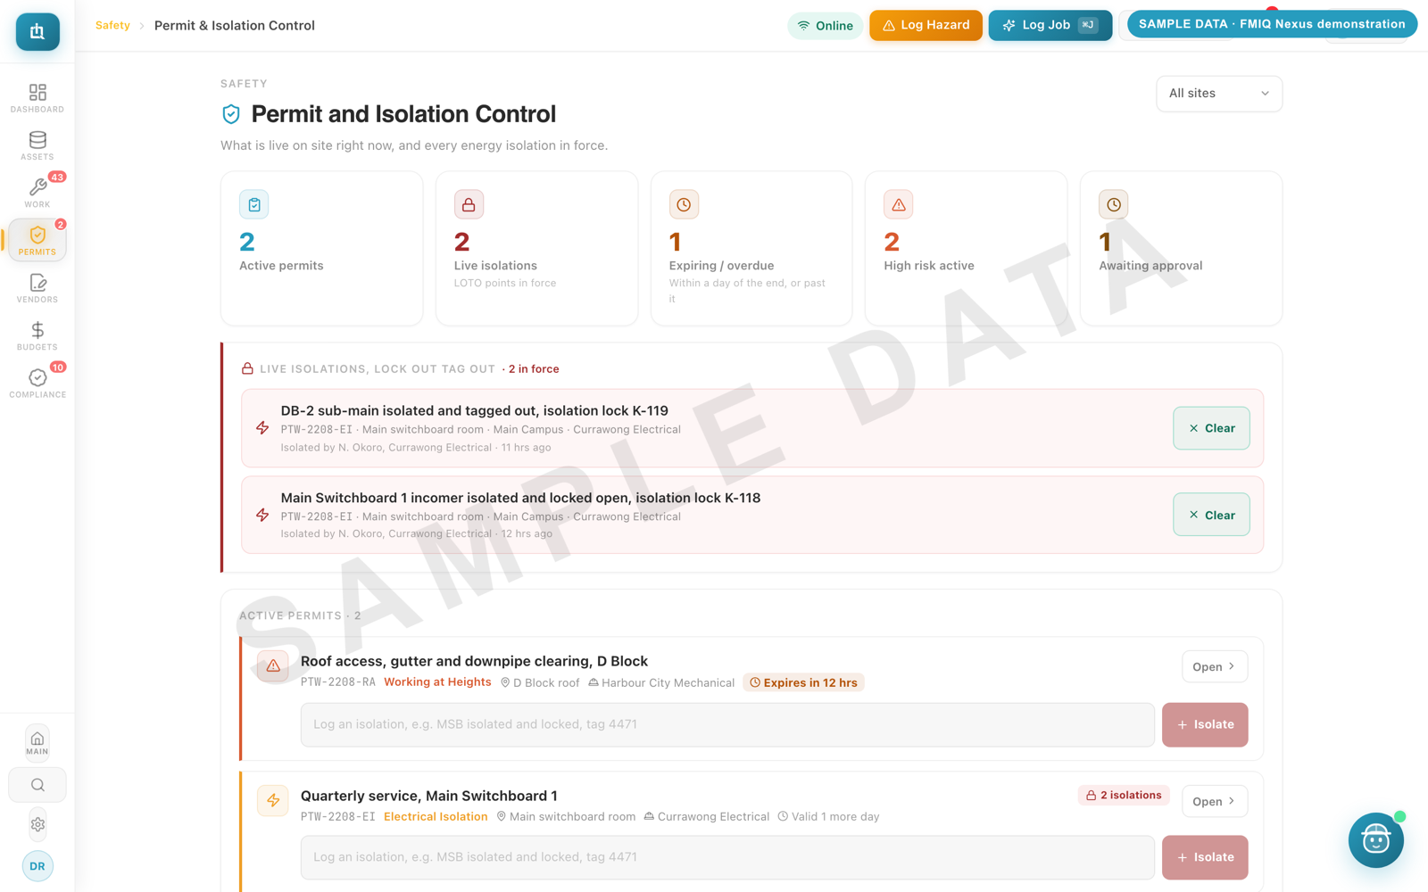Click the Expires in 12 hrs badge

(x=803, y=682)
